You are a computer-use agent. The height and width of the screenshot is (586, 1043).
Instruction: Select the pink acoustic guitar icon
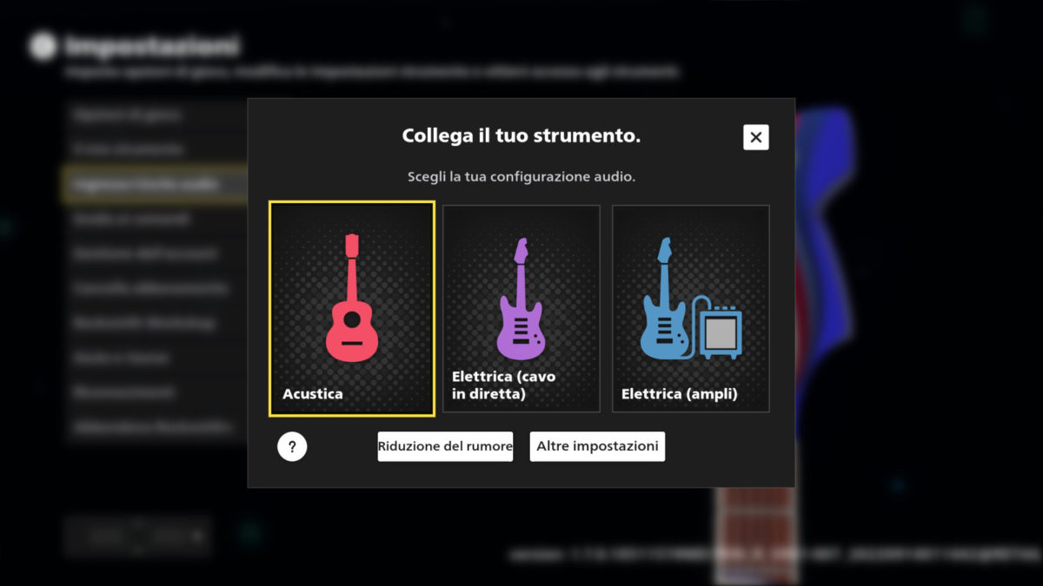tap(352, 298)
